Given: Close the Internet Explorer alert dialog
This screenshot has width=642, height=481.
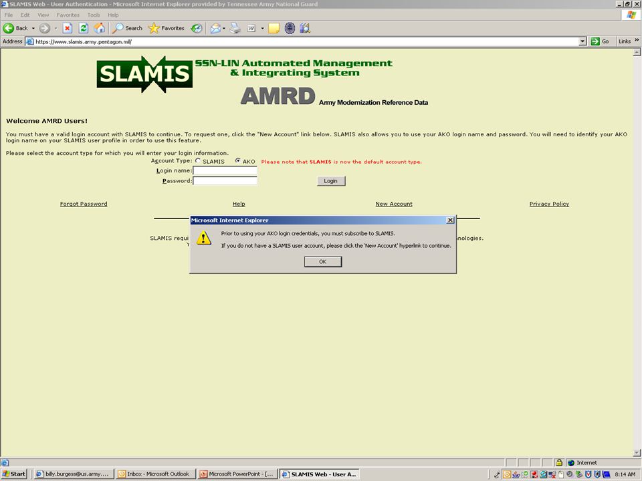Looking at the screenshot, I should (x=450, y=220).
